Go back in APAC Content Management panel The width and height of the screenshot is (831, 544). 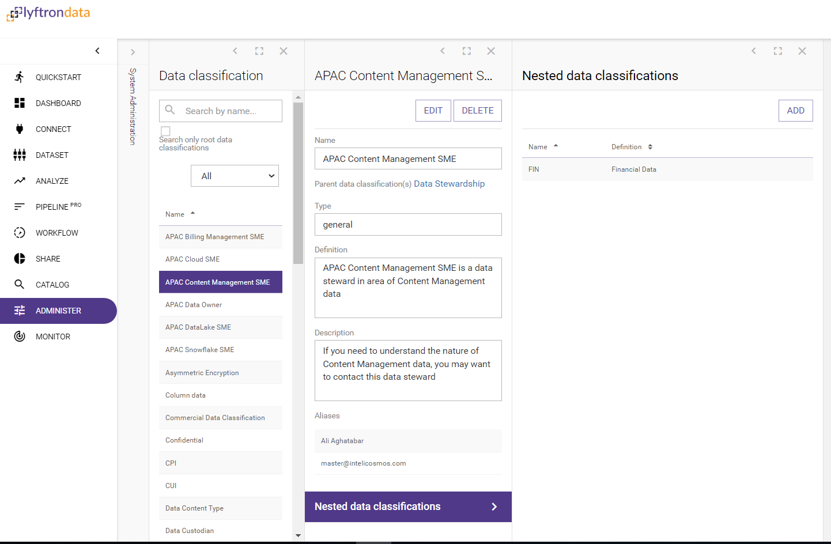tap(443, 51)
